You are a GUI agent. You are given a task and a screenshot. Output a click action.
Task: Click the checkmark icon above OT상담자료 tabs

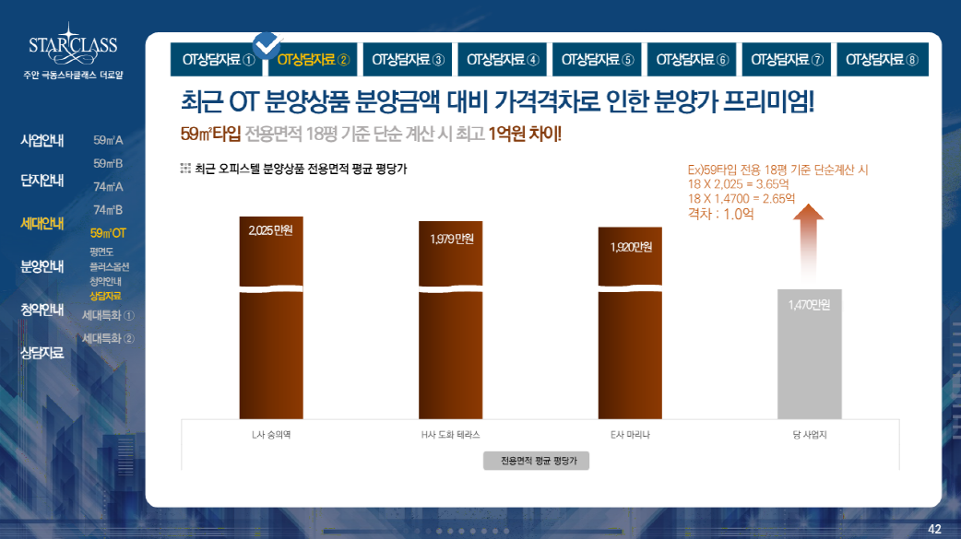(267, 42)
